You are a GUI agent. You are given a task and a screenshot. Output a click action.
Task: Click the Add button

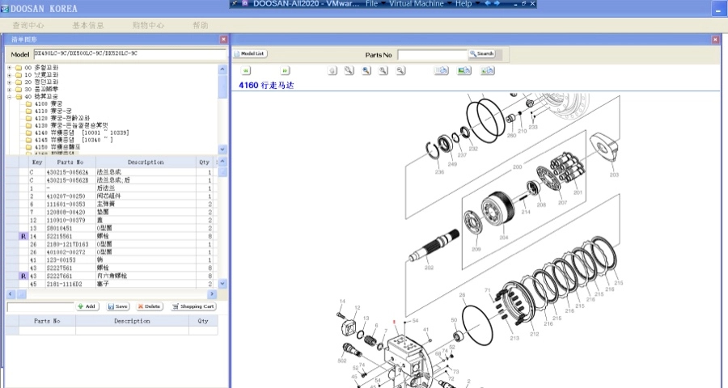pyautogui.click(x=87, y=307)
